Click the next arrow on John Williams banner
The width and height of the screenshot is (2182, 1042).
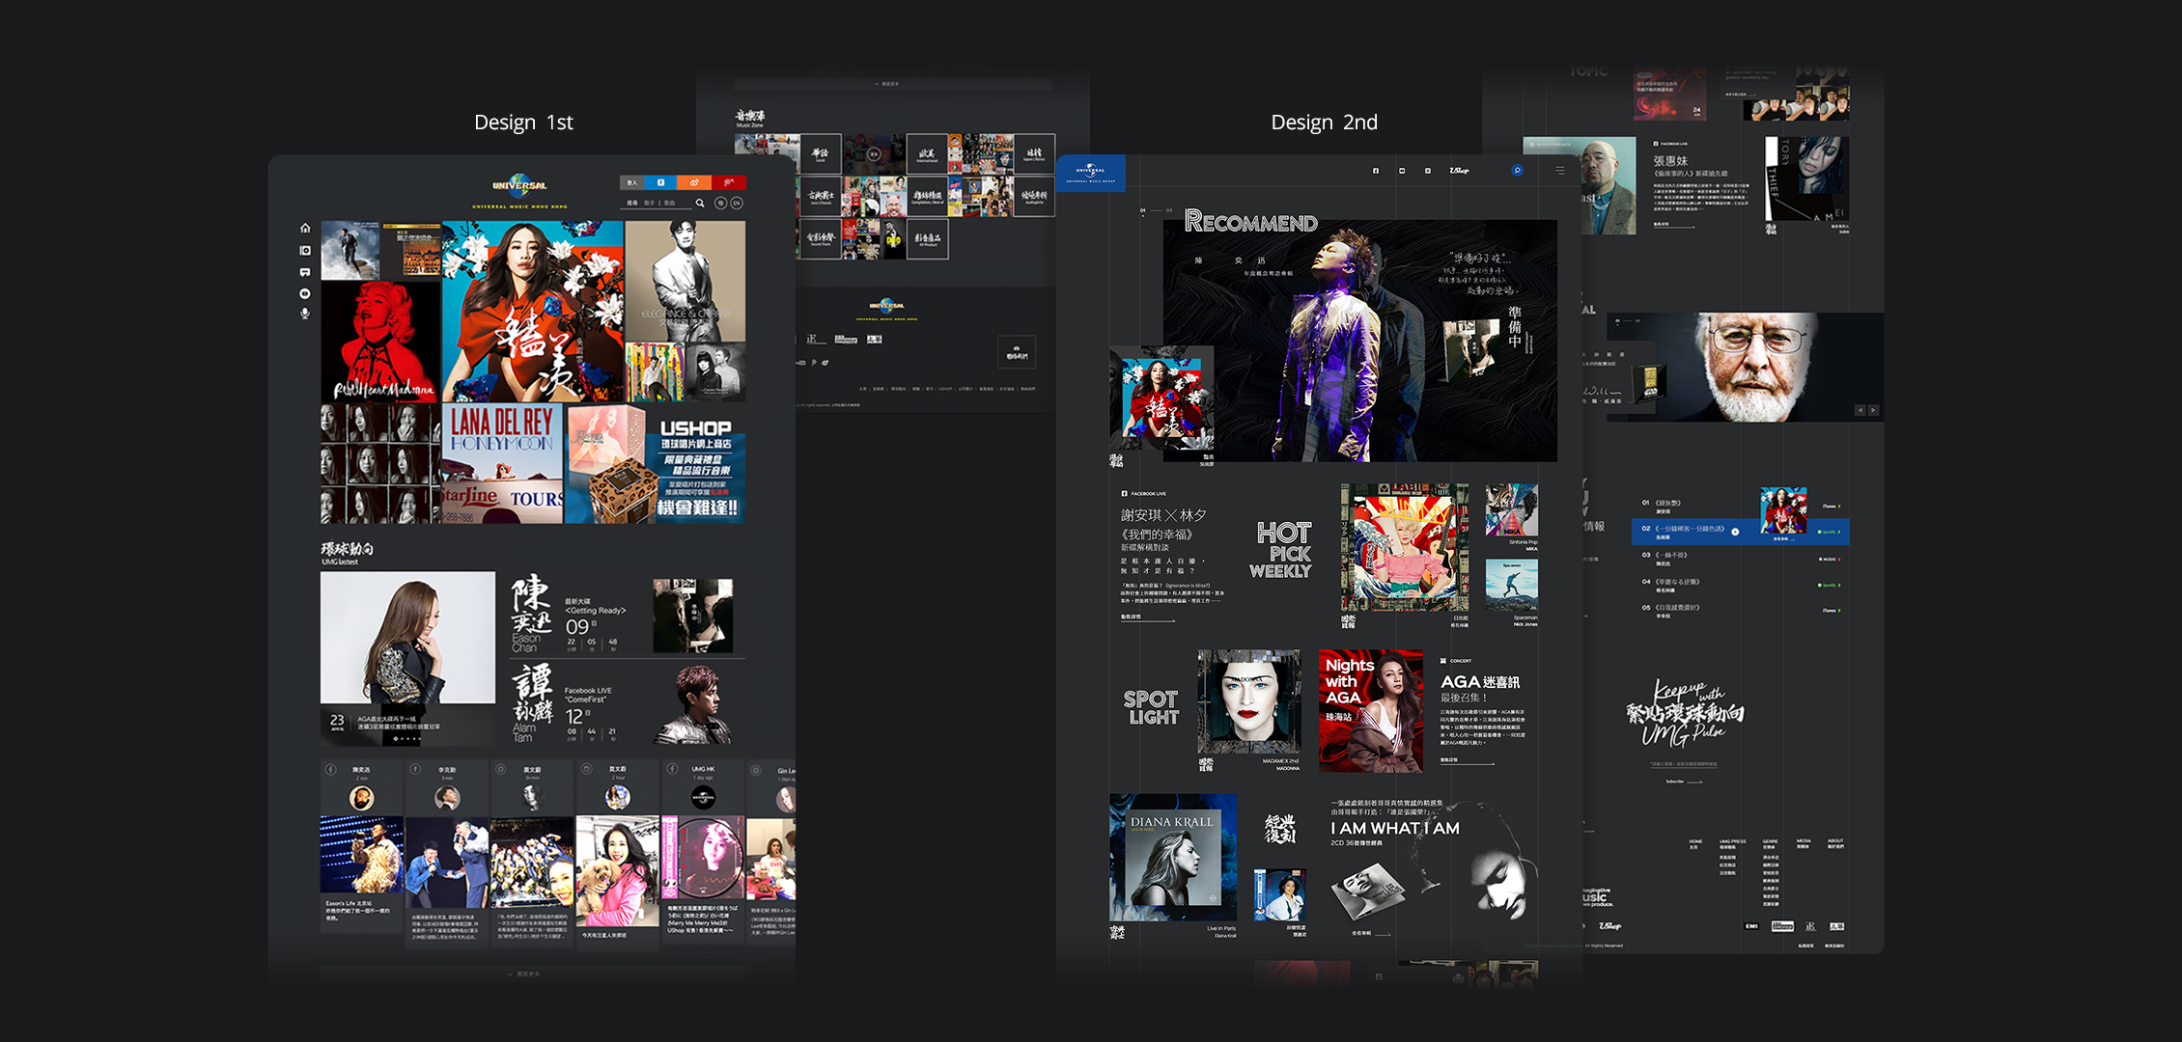[x=1873, y=410]
